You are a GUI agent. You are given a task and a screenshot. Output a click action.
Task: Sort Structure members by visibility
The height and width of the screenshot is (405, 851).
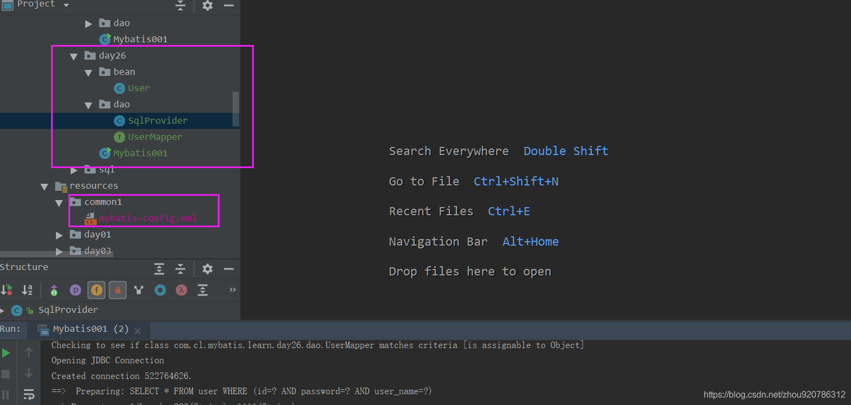[x=7, y=290]
